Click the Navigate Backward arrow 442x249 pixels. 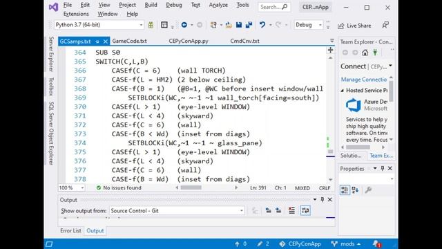184,25
